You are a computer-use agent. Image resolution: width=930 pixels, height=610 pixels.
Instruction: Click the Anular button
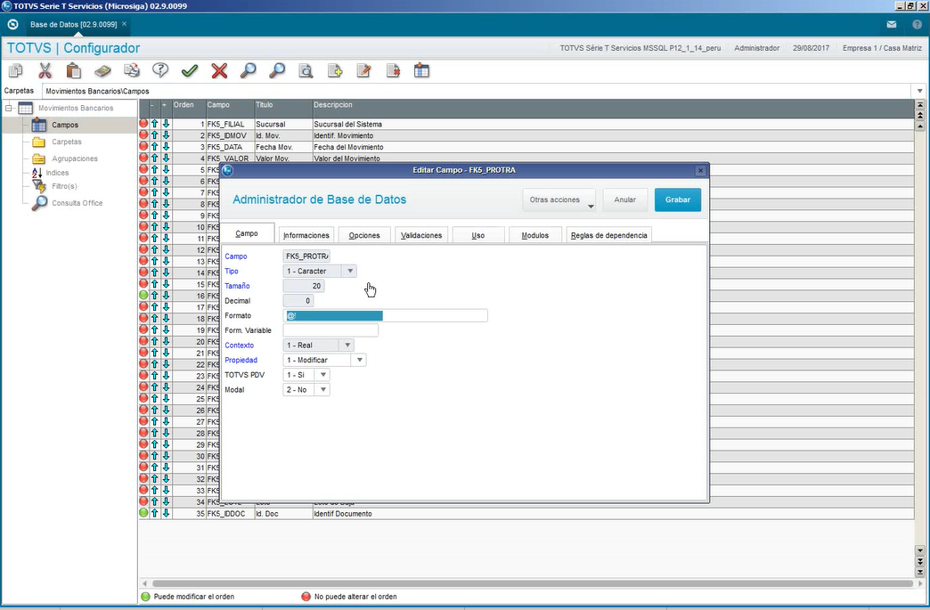(625, 200)
